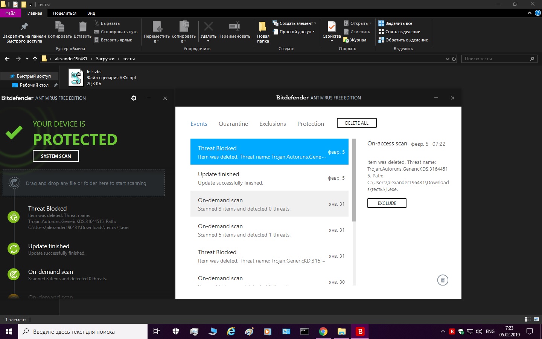Open the Exclusions tab
This screenshot has height=339, width=542.
click(x=273, y=124)
